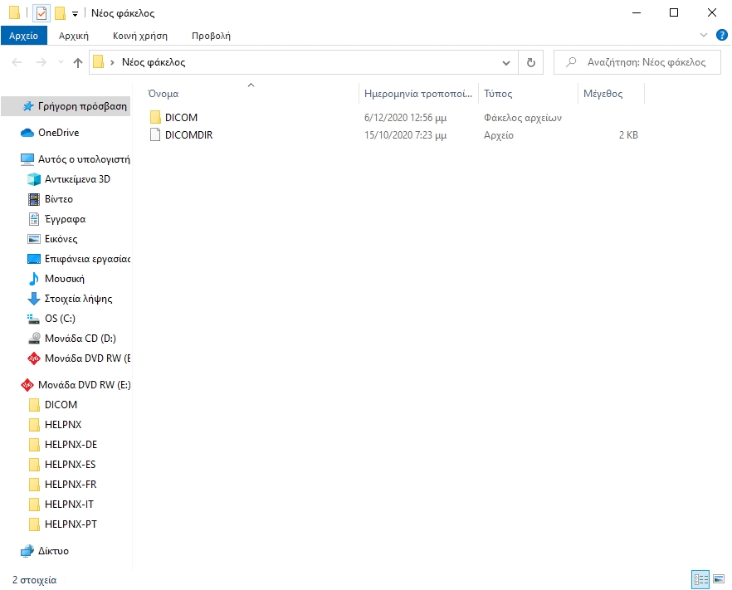Click the window system folder icon in title bar
The width and height of the screenshot is (732, 590).
pos(14,12)
